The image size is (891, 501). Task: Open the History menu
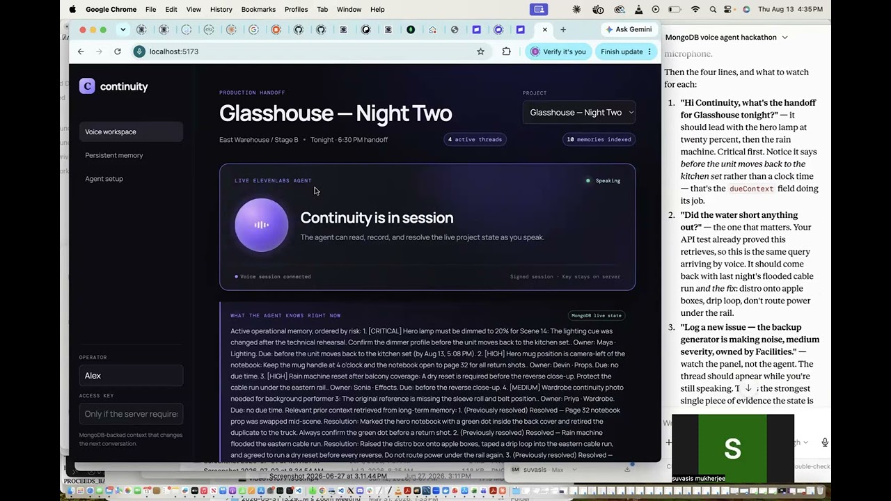tap(221, 9)
